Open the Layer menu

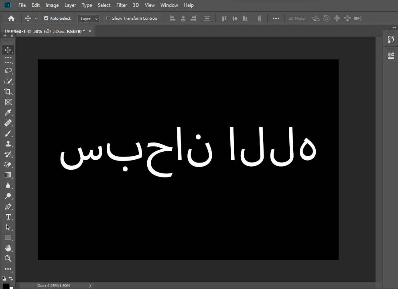(x=70, y=5)
